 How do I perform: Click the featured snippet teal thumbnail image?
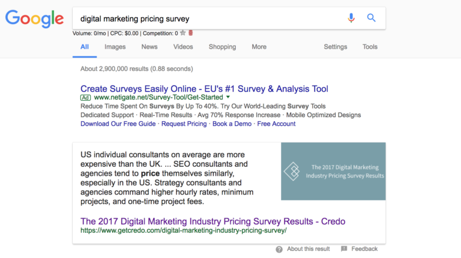pyautogui.click(x=333, y=172)
